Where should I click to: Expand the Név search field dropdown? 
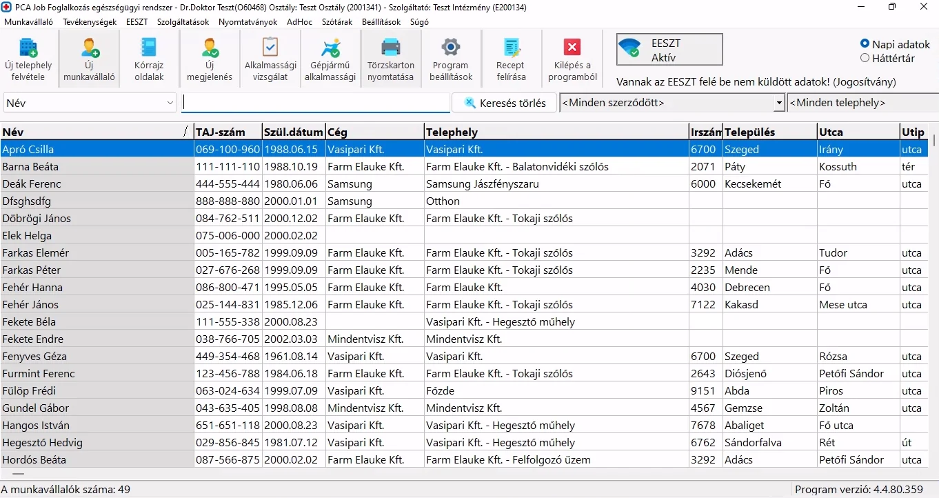[170, 103]
